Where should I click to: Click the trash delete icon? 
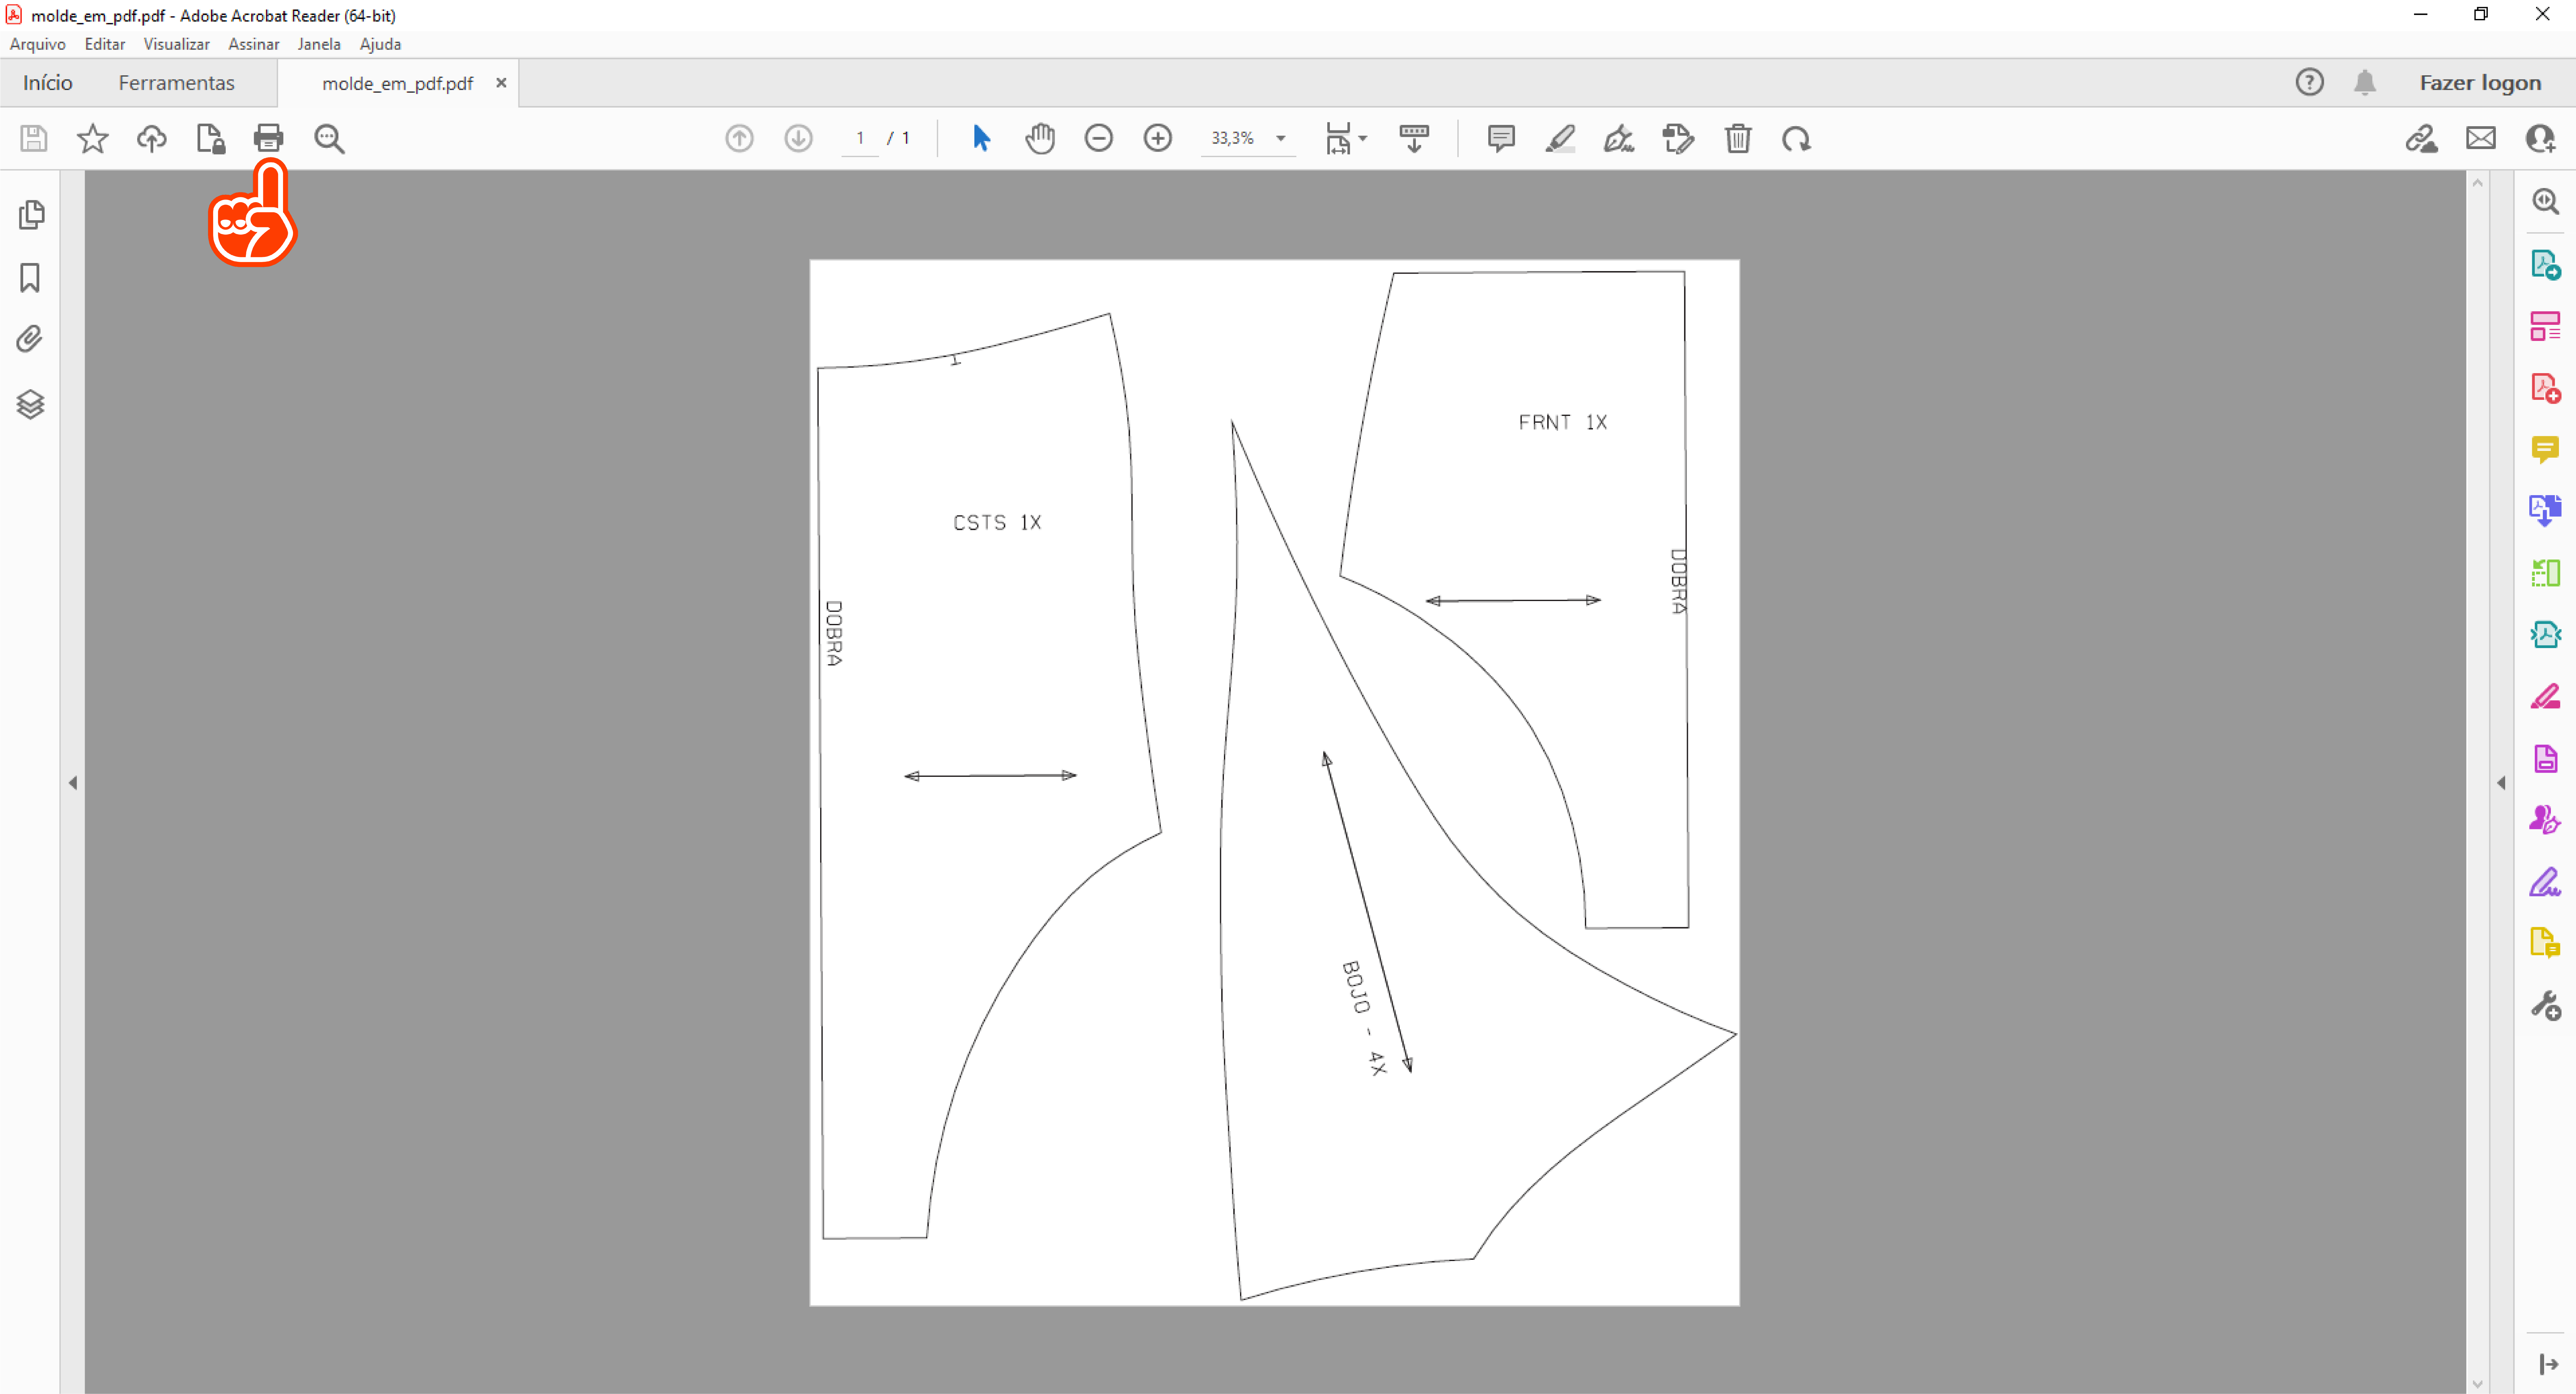click(1738, 138)
